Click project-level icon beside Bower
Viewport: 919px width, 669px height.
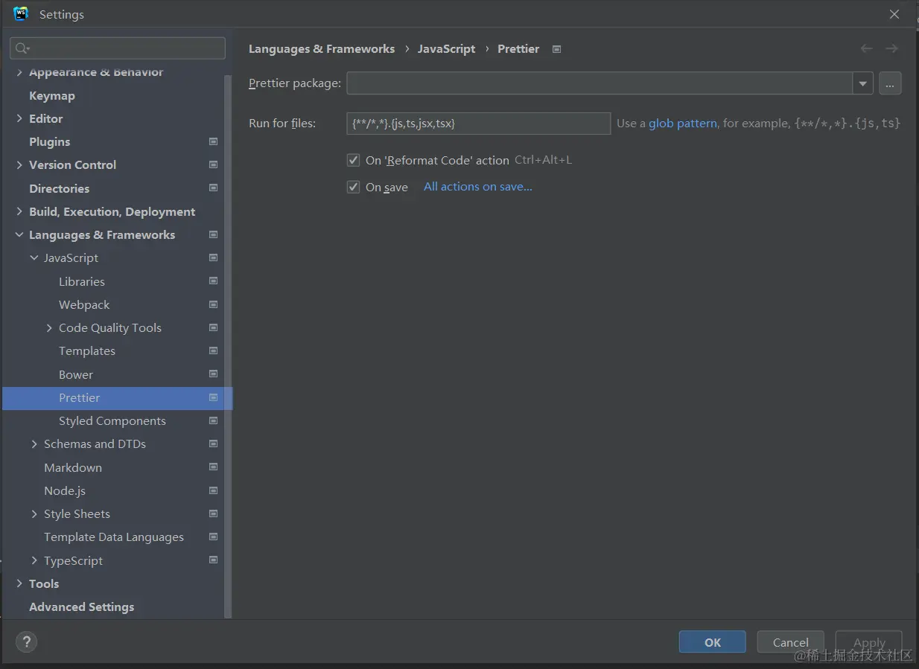point(214,374)
